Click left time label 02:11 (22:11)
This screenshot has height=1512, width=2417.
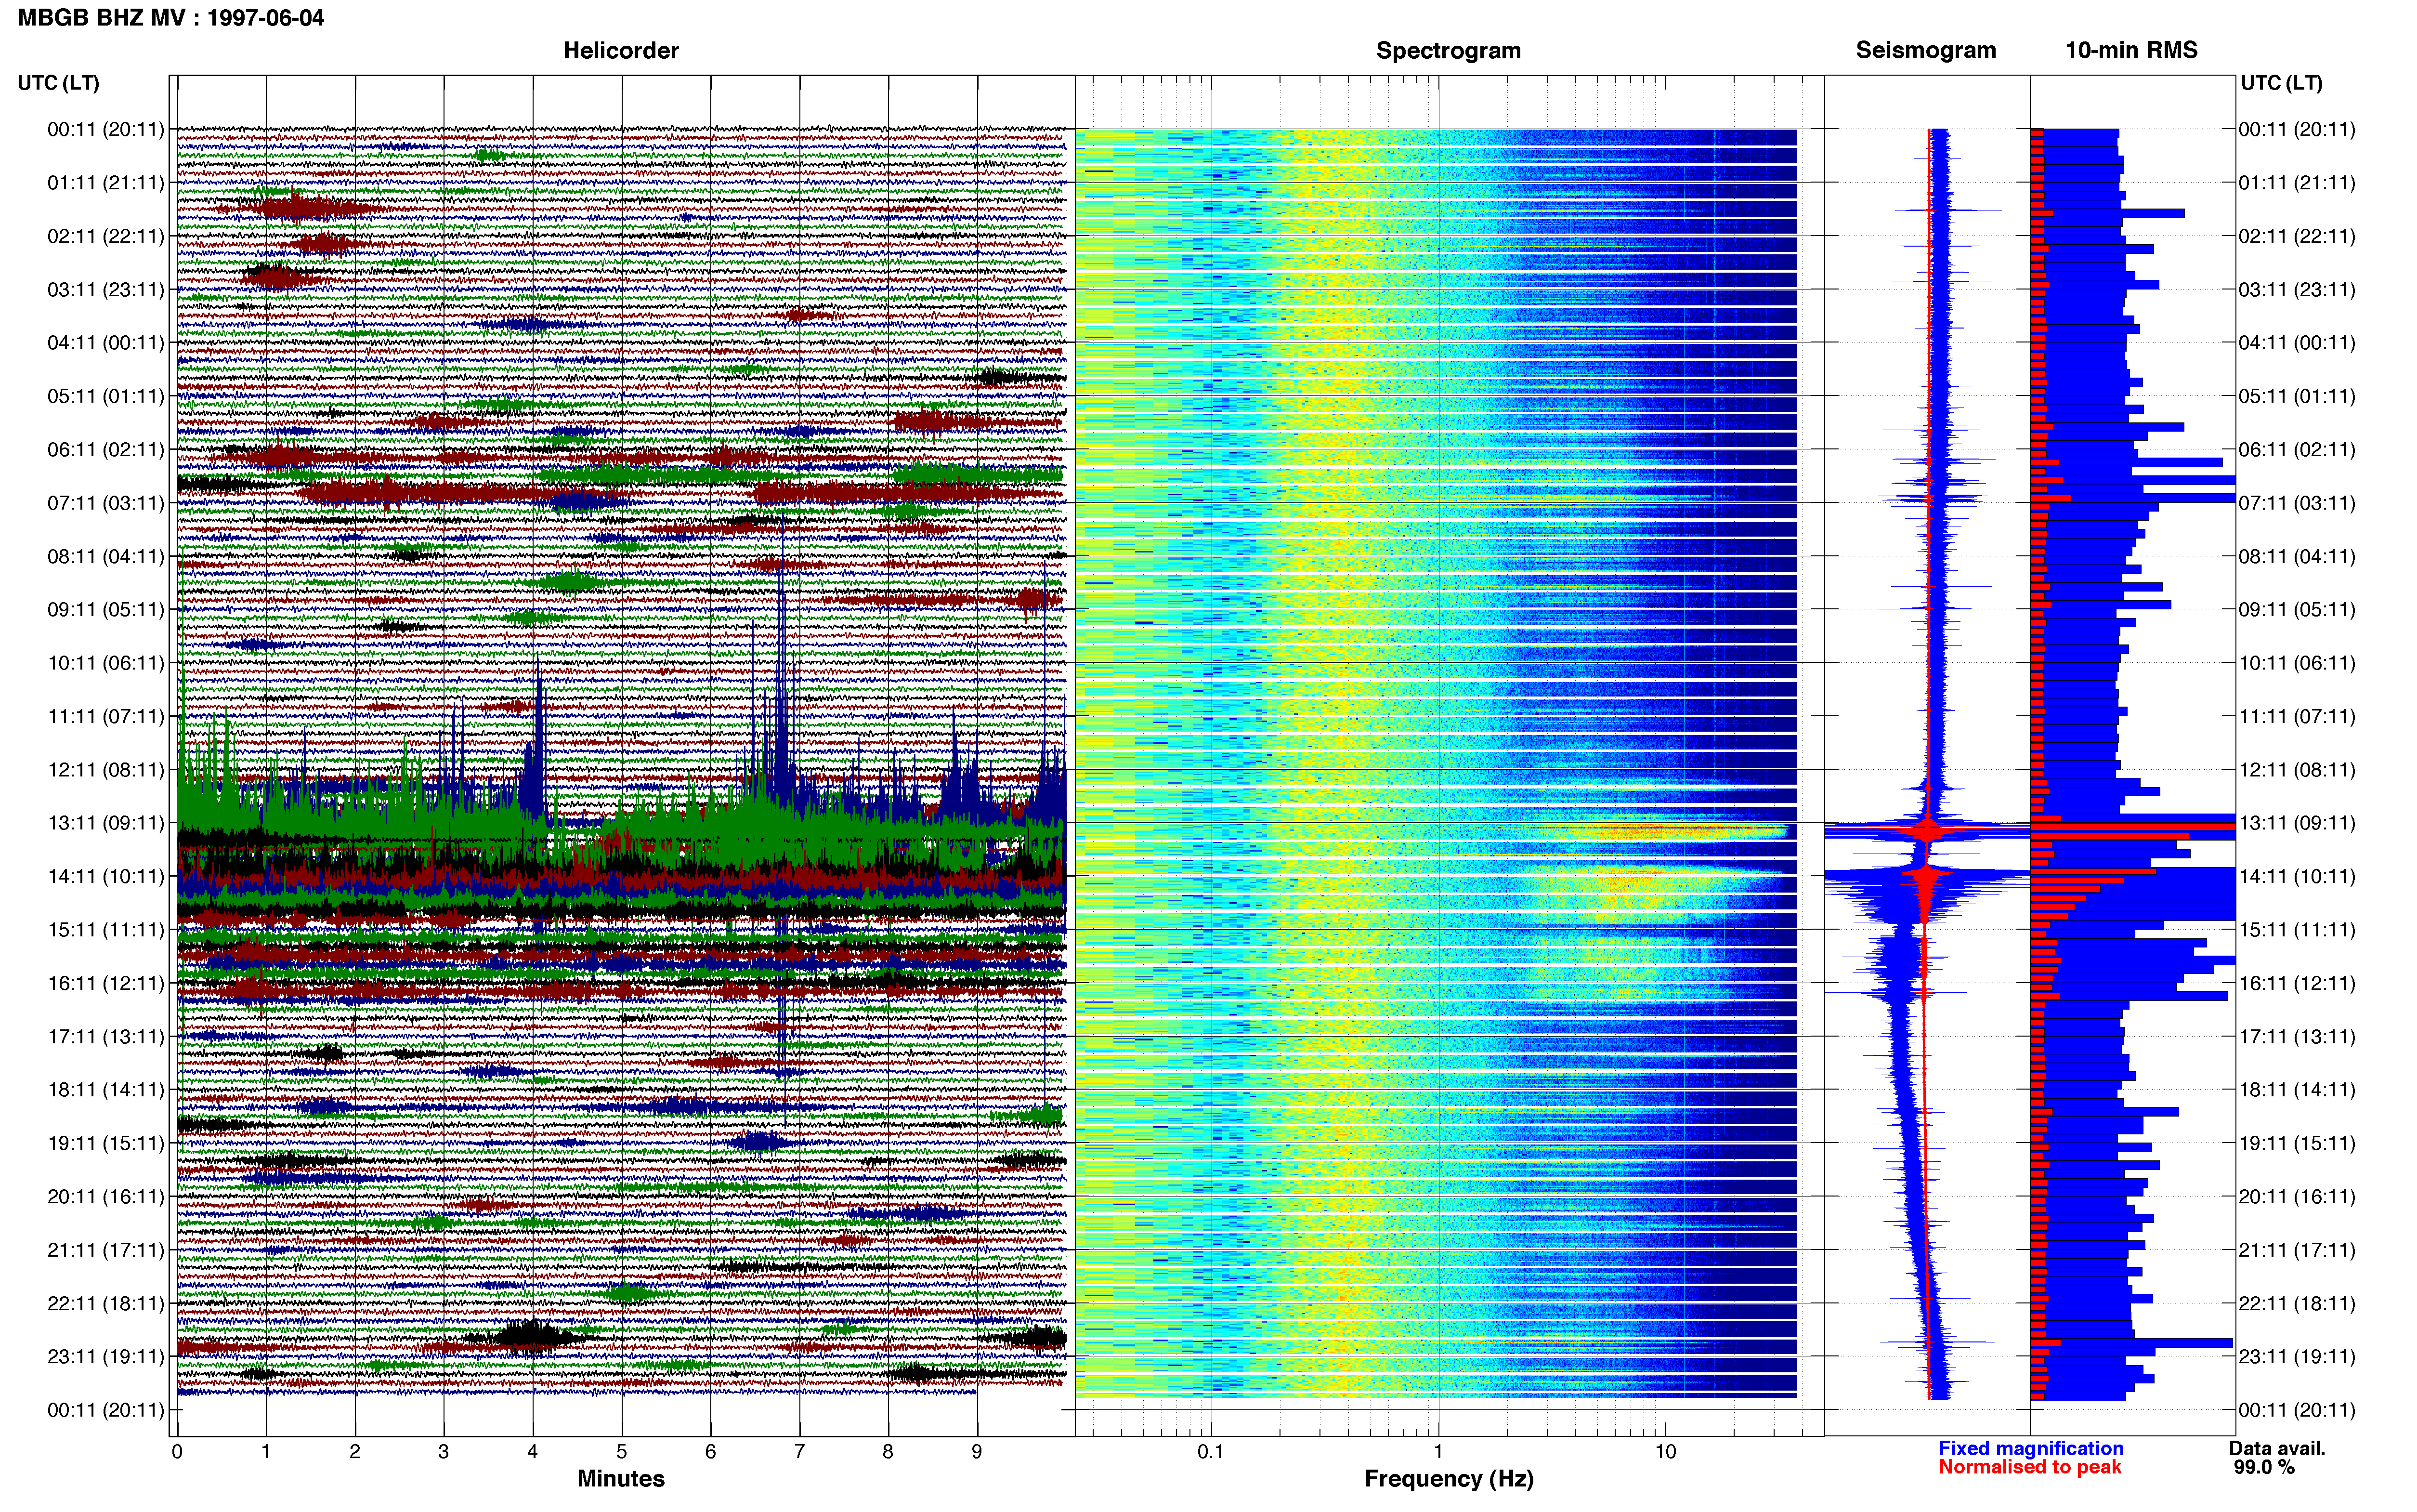click(x=106, y=236)
